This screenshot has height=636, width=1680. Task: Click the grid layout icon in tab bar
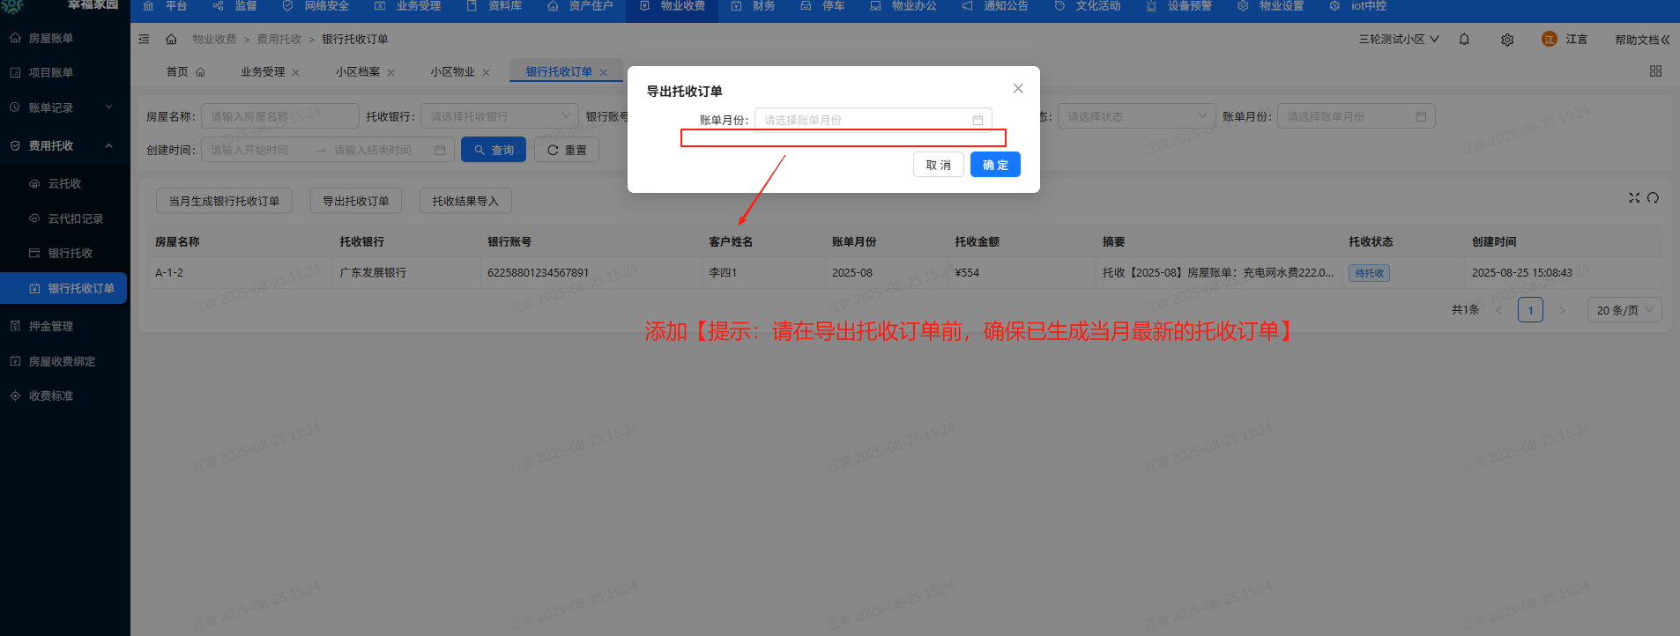click(x=1655, y=71)
